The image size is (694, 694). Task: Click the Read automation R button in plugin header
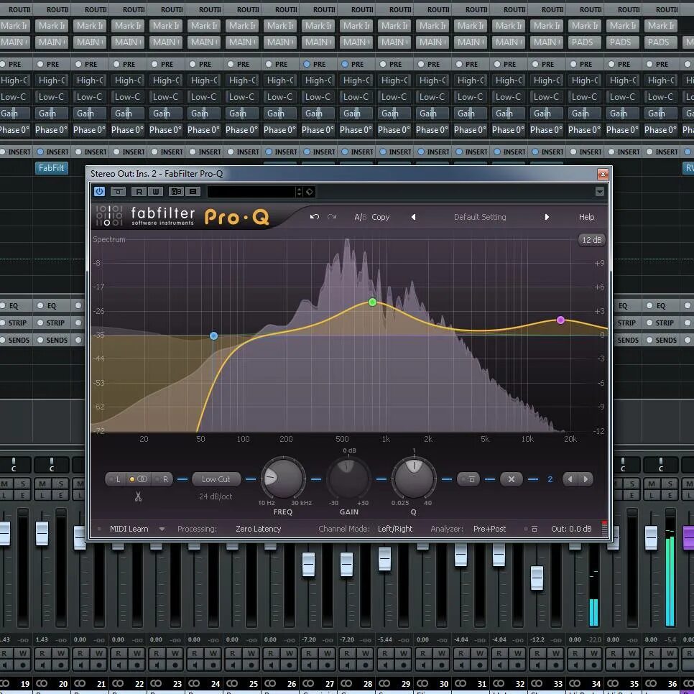[x=139, y=191]
